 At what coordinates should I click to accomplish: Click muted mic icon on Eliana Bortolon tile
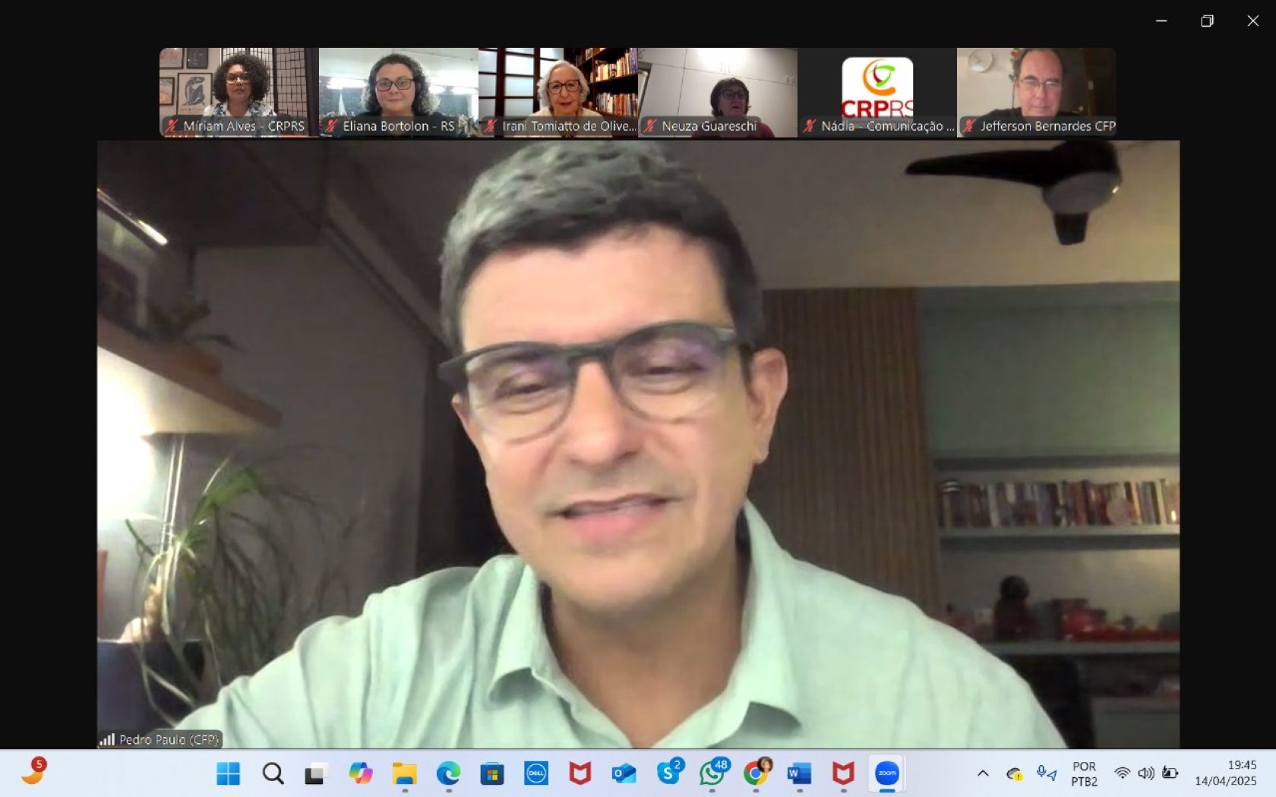(x=331, y=126)
